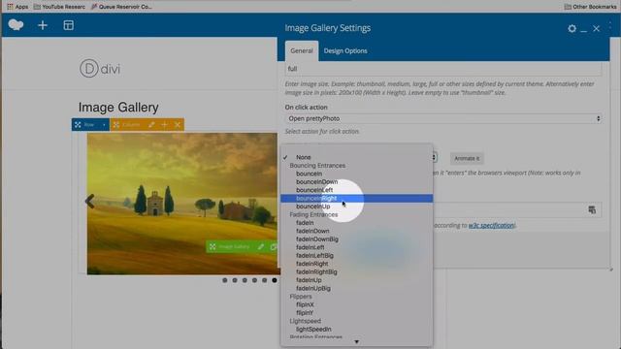Image resolution: width=621 pixels, height=349 pixels.
Task: Open the Other Bookmarks folder
Action: (590, 7)
